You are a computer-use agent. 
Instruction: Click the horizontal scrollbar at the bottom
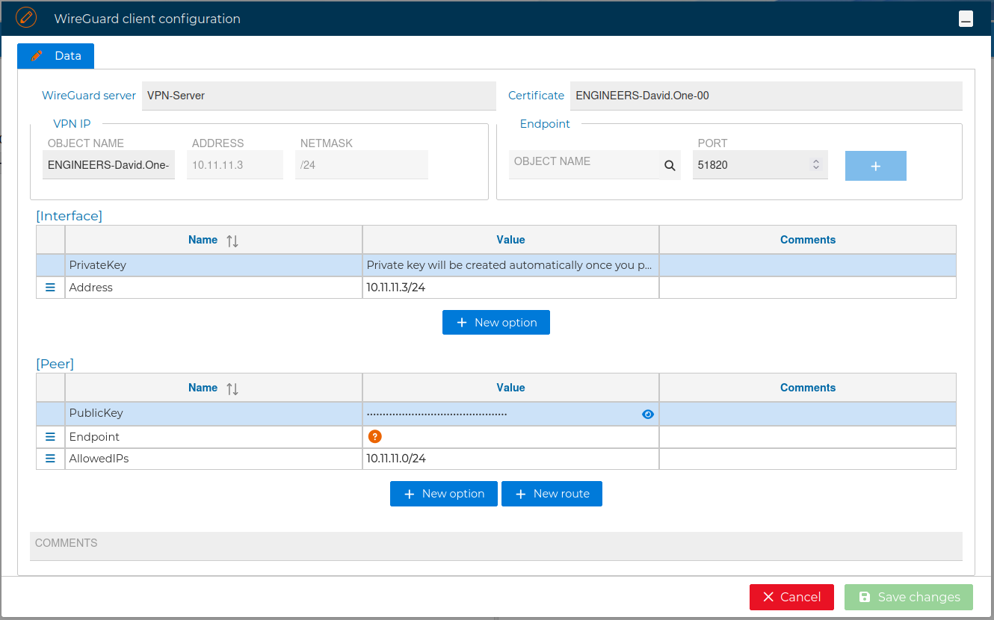coord(497,617)
